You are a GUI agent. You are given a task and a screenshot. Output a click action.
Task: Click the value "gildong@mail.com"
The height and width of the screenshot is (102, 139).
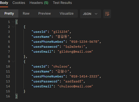pyautogui.click(x=75, y=52)
